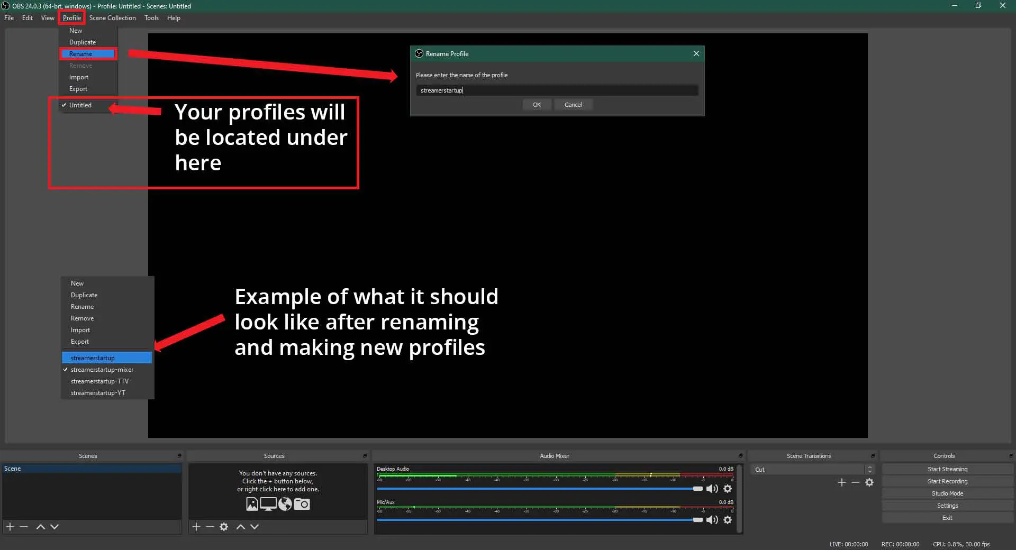Click the Mic/Aux volume slider handle
The height and width of the screenshot is (550, 1016).
[698, 520]
